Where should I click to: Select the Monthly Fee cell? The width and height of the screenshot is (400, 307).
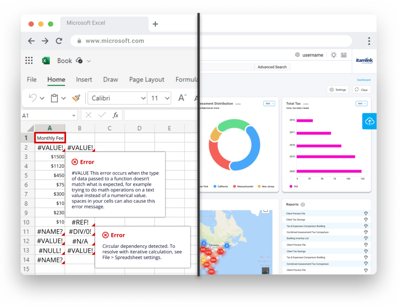point(50,138)
